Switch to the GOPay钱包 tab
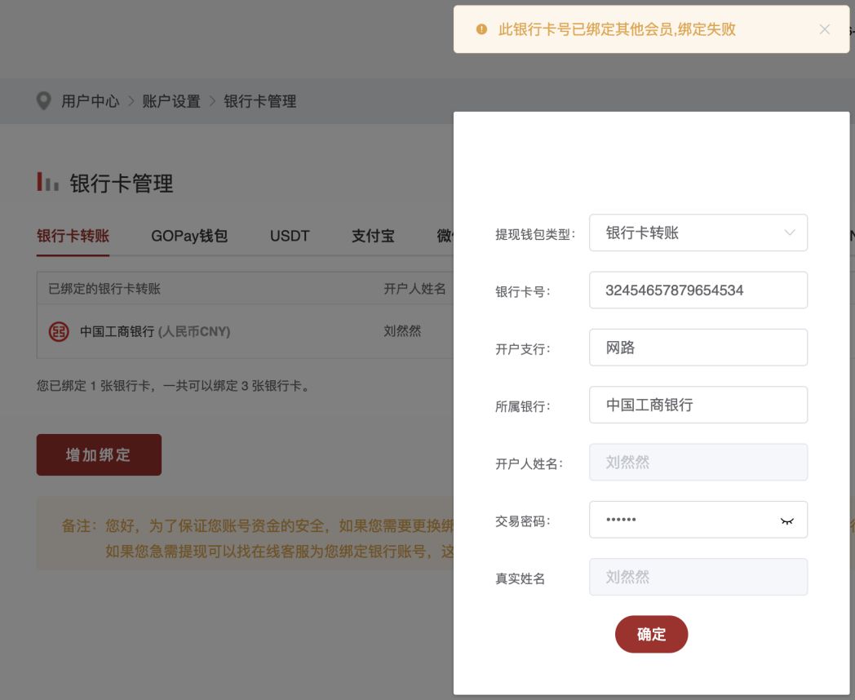The height and width of the screenshot is (700, 855). click(x=189, y=236)
